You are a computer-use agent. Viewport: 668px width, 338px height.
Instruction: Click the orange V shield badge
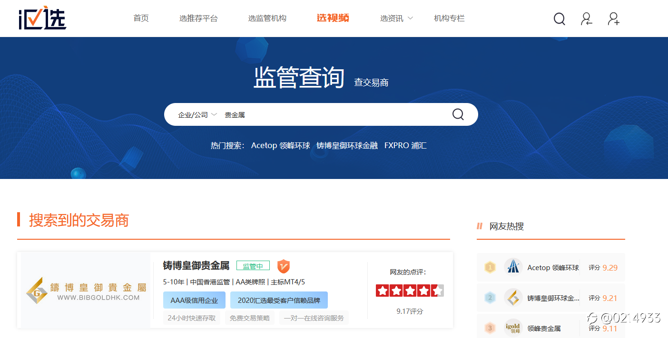(x=284, y=266)
